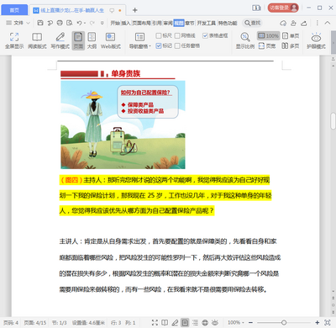Select Page view (页面) ribbon icon
This screenshot has width=336, height=328.
(78, 40)
